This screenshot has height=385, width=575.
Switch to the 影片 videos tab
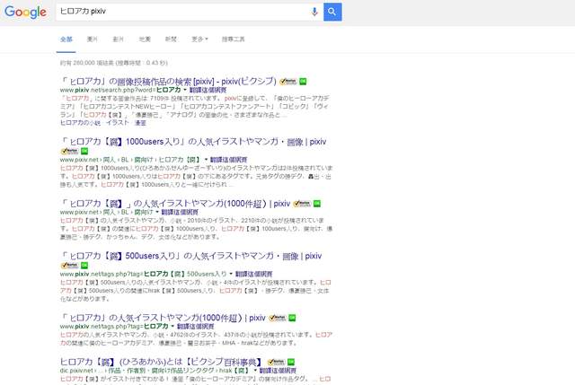pos(118,39)
